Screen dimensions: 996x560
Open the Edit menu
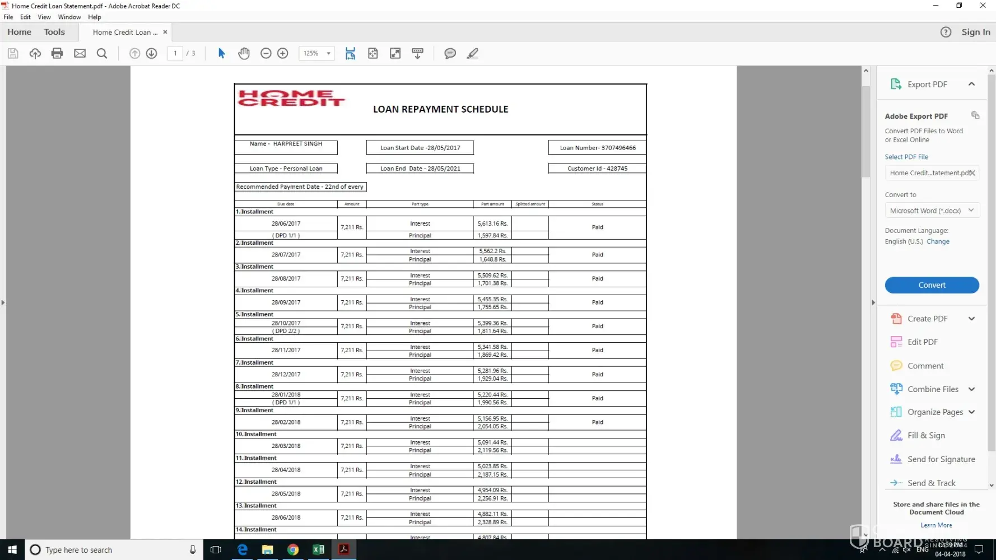tap(25, 17)
